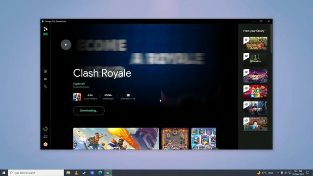The image size is (313, 176).
Task: Open the Supercell developer link
Action: point(79,84)
